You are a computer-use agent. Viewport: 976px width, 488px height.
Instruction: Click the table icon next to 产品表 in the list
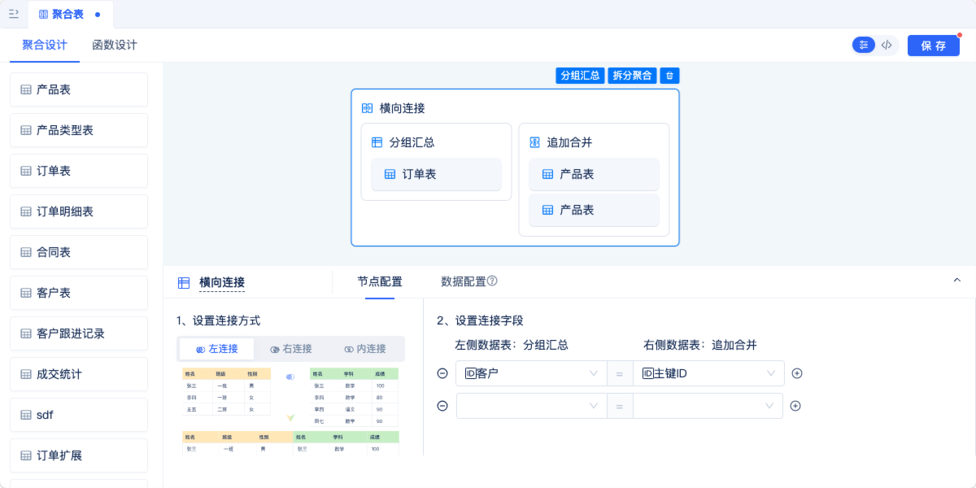click(26, 89)
